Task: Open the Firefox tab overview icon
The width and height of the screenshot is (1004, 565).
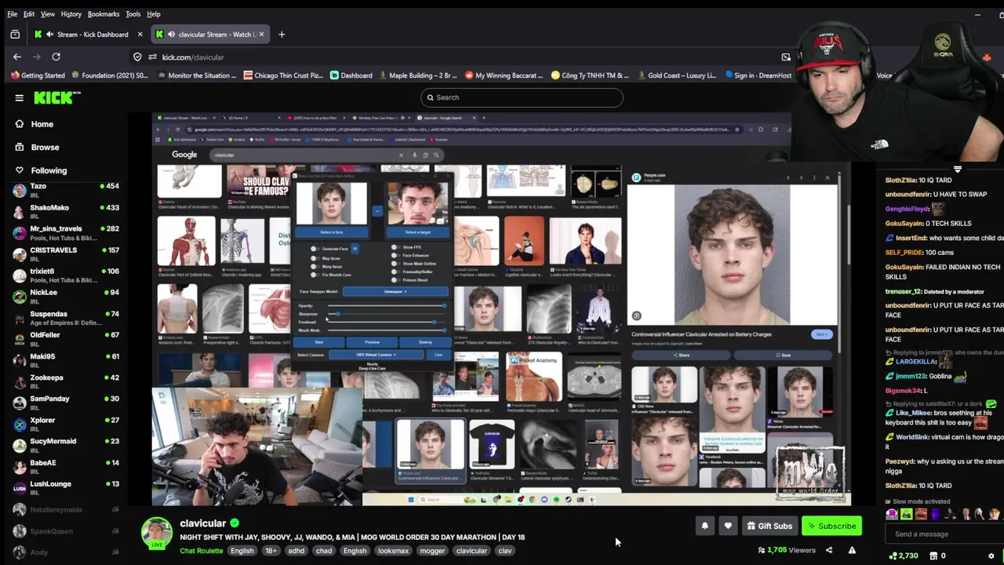Action: (15, 35)
